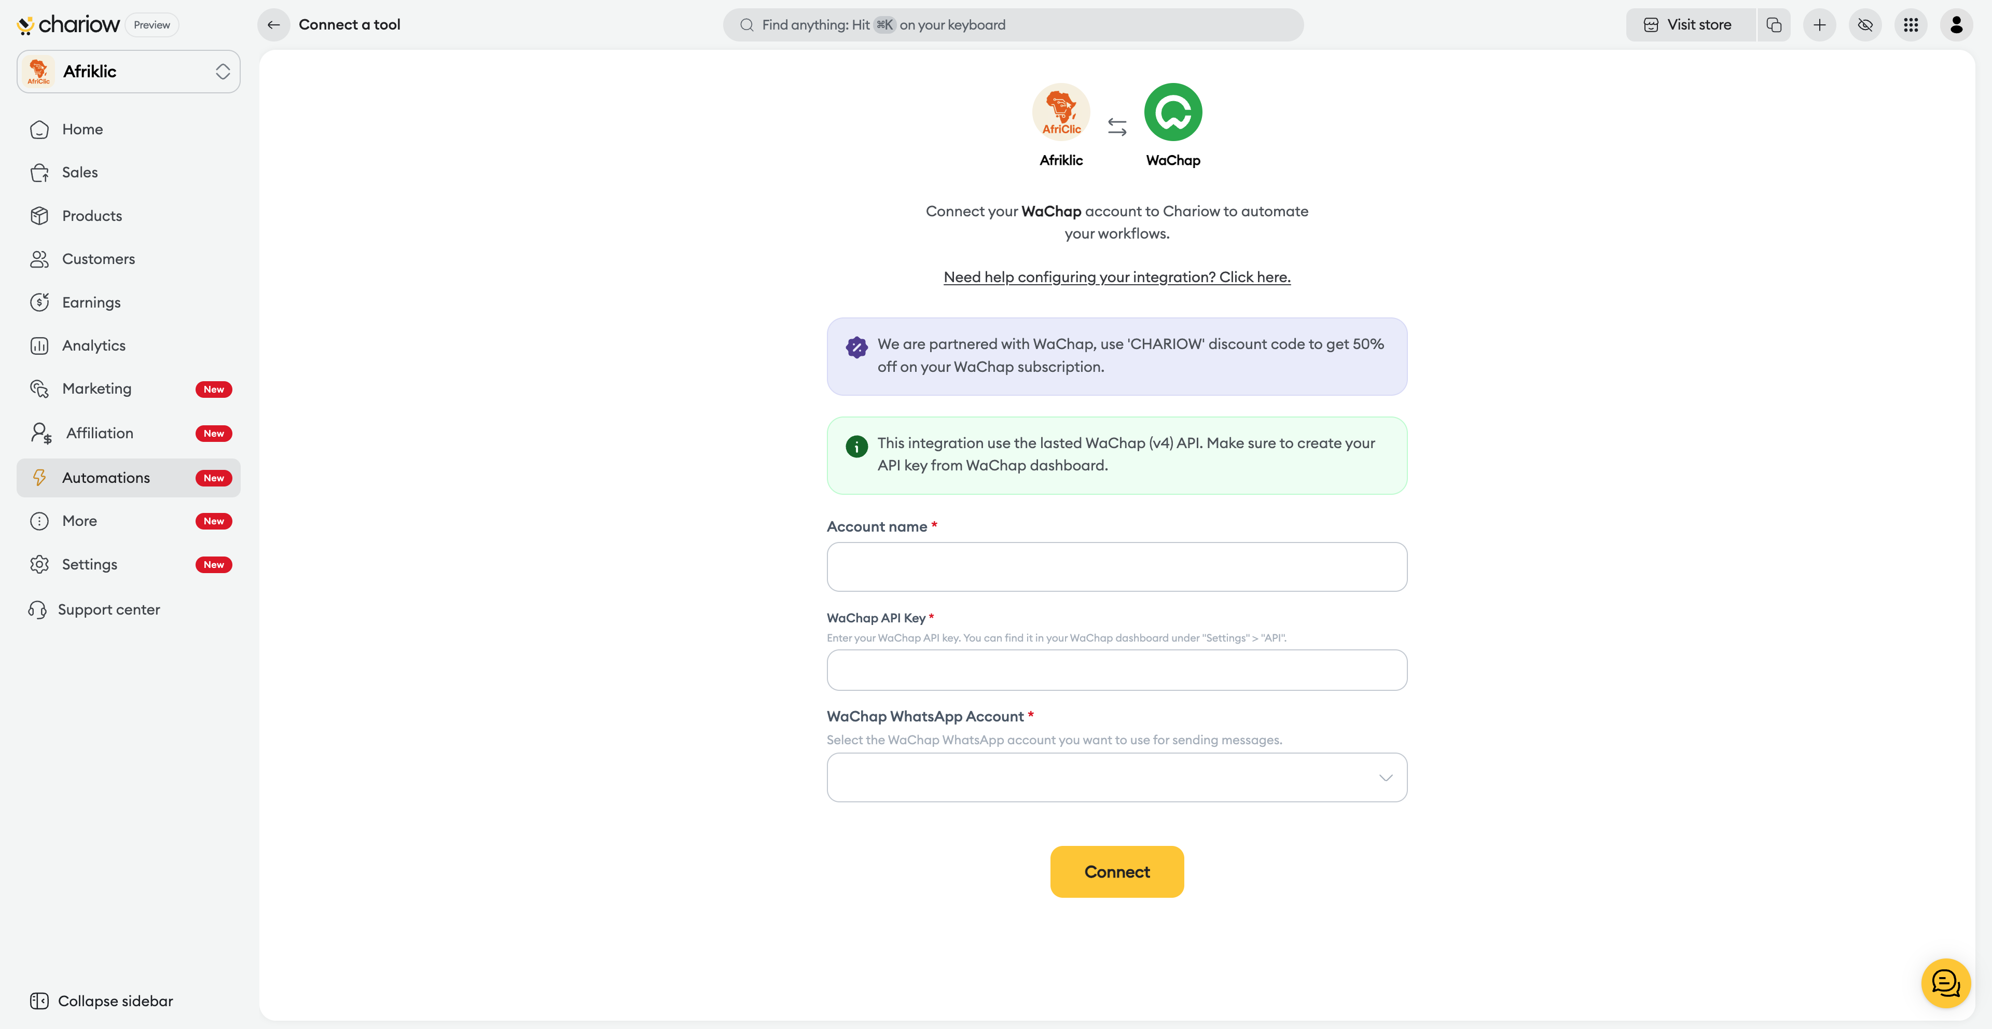This screenshot has height=1029, width=1992.
Task: Click the Find anything search bar
Action: click(x=1013, y=25)
